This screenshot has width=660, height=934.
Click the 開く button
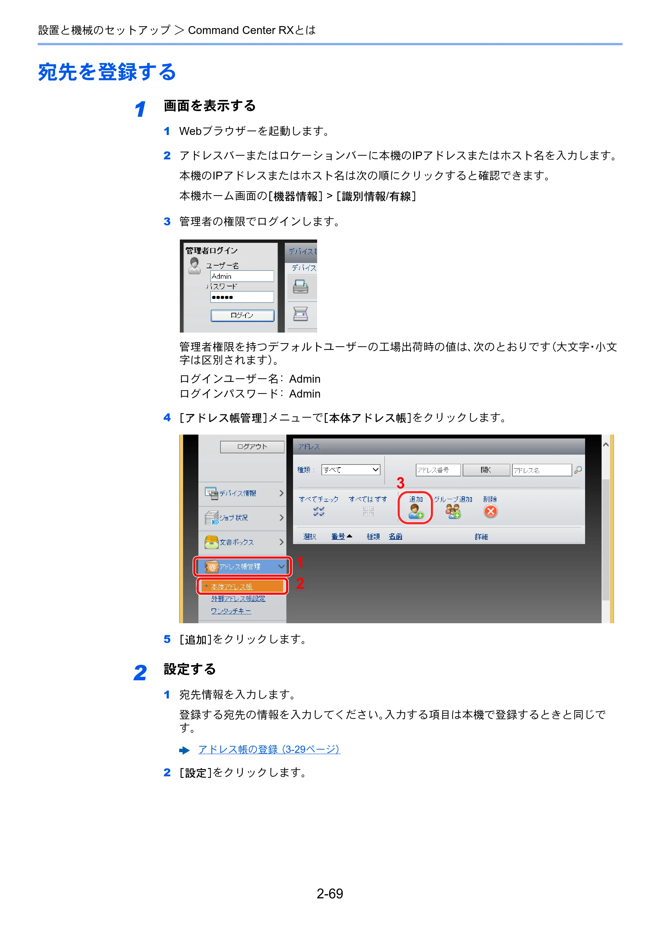tap(486, 470)
